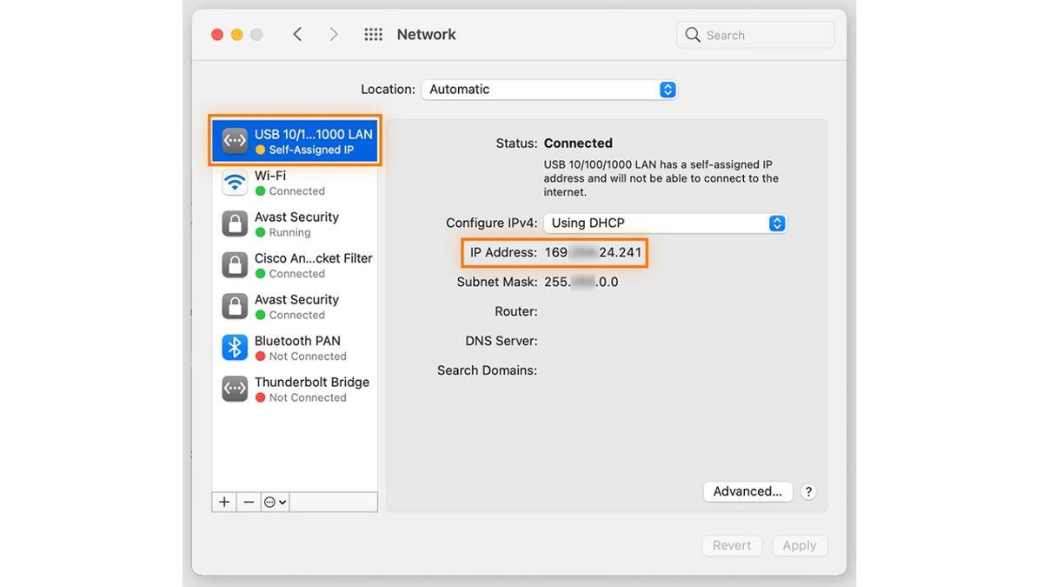This screenshot has height=587, width=1043.
Task: Click the Revert button
Action: 731,545
